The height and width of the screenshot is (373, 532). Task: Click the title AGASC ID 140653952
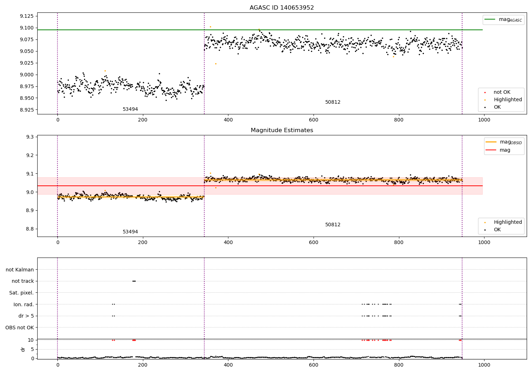[x=282, y=7]
